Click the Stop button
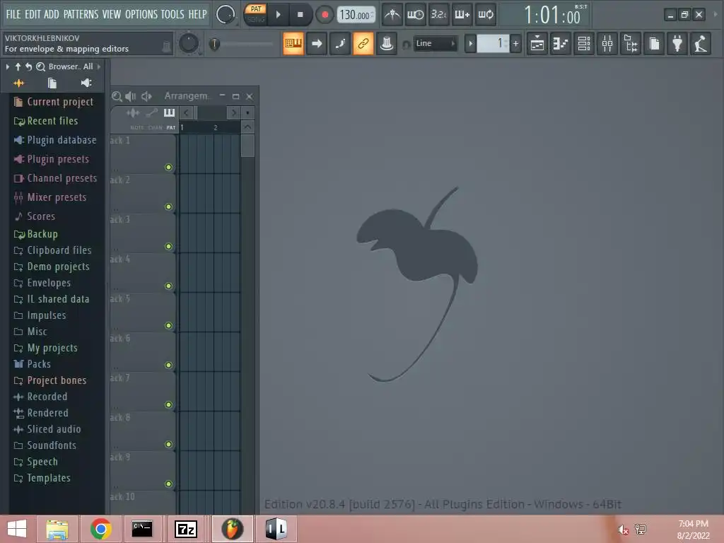This screenshot has width=724, height=543. pos(300,15)
